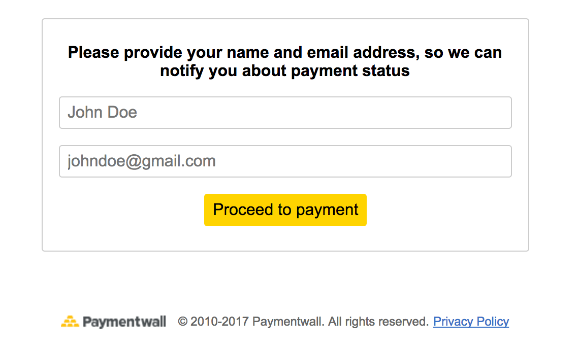Continue by clicking Proceed to payment
The image size is (578, 349).
(285, 210)
